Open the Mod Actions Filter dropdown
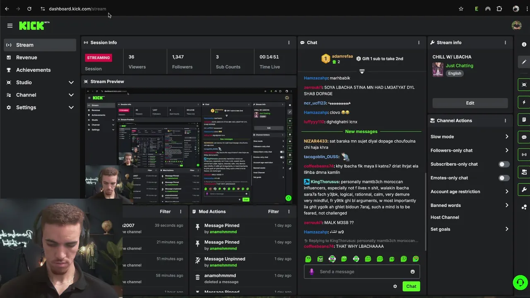Screen dimensions: 530x298 coord(273,211)
